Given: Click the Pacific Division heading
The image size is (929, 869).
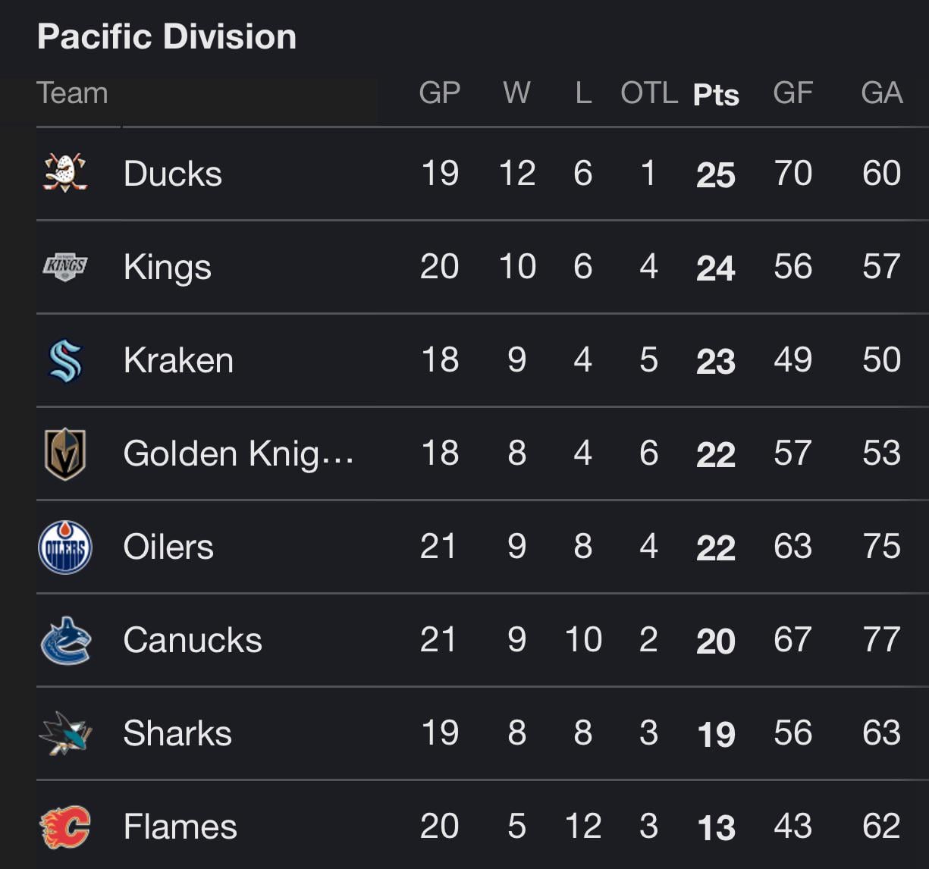Looking at the screenshot, I should (167, 36).
